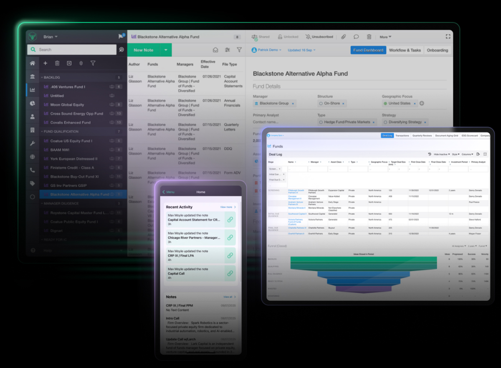Click the chat bubble comment icon

click(356, 37)
